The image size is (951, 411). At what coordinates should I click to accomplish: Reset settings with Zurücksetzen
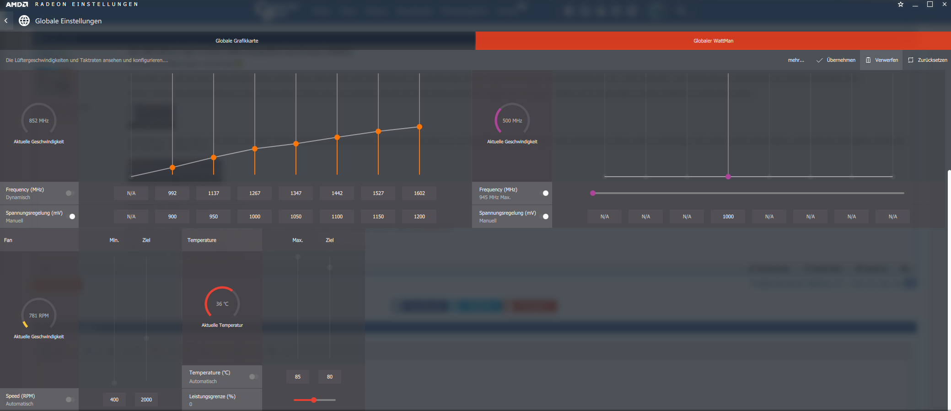tap(928, 60)
